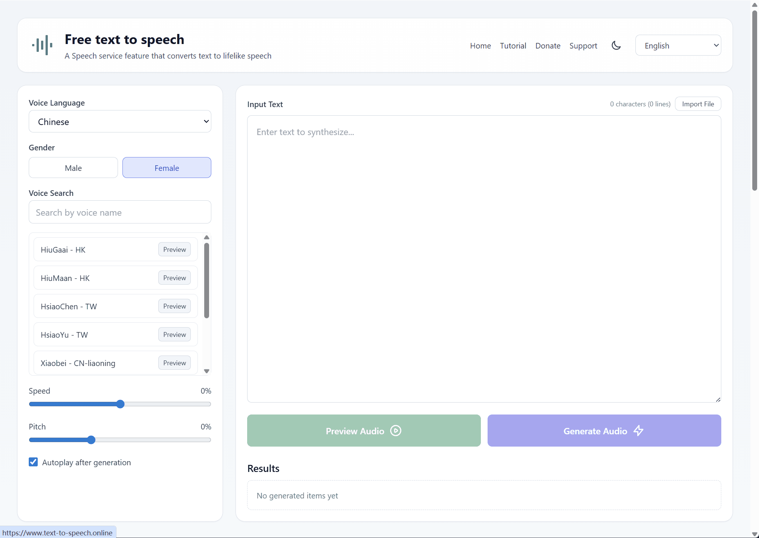This screenshot has height=538, width=759.
Task: Click the play circle icon in Preview Audio
Action: pyautogui.click(x=396, y=431)
